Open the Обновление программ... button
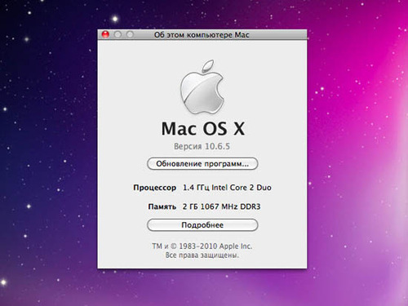 (x=202, y=164)
